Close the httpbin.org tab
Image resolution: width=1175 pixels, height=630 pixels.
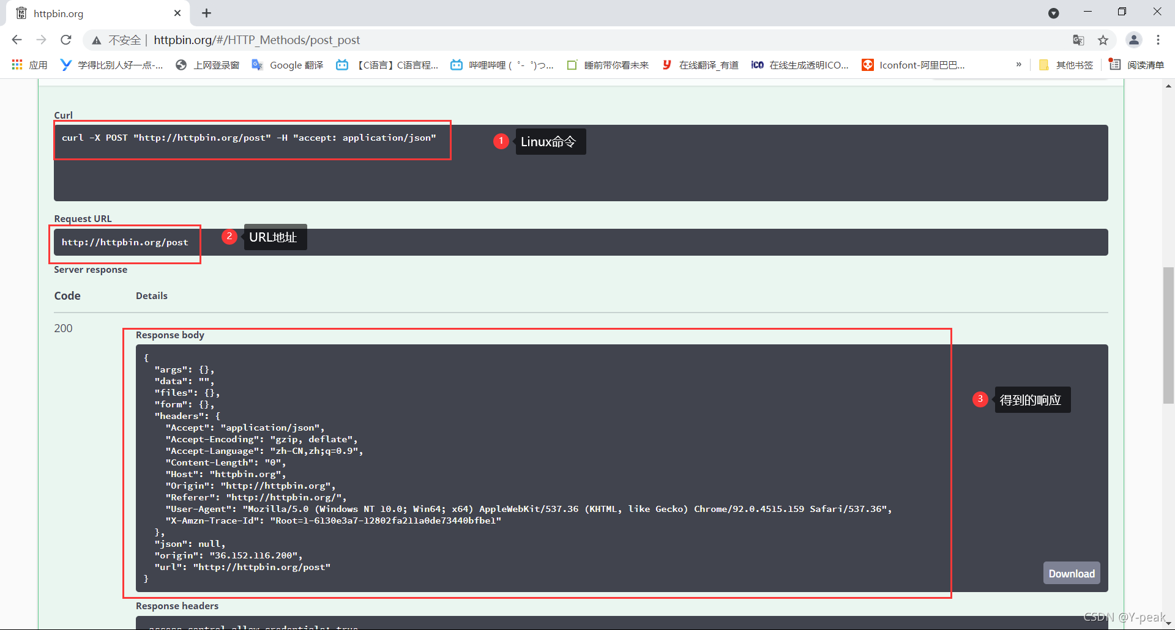(177, 13)
